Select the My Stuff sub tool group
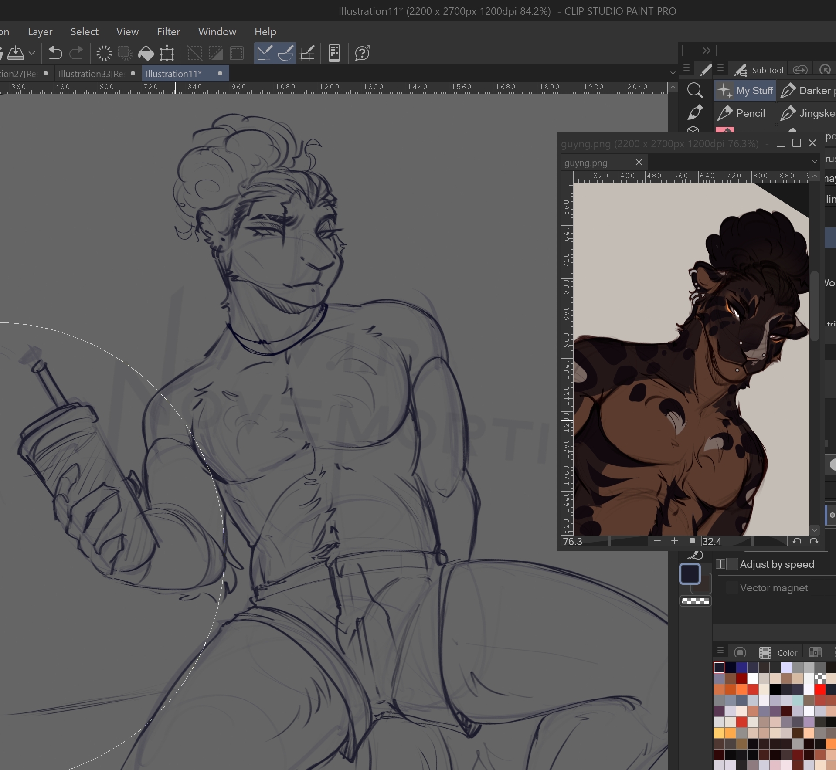 click(x=745, y=91)
